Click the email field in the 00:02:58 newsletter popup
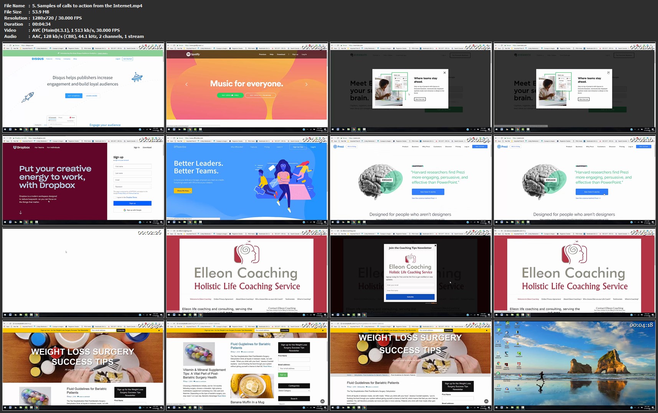The height and width of the screenshot is (413, 658). click(410, 285)
